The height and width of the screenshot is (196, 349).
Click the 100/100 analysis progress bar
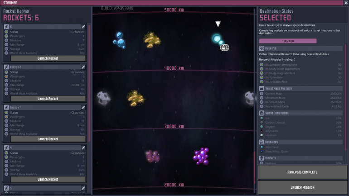pyautogui.click(x=288, y=41)
